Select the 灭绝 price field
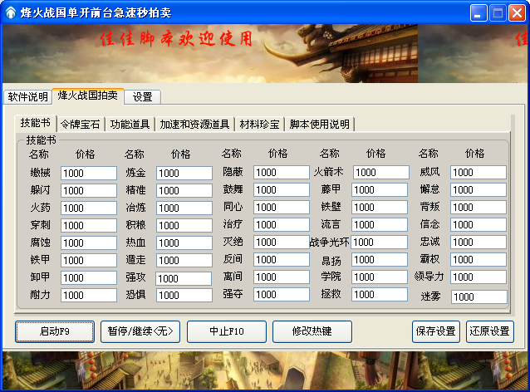This screenshot has height=392, width=530. (282, 243)
